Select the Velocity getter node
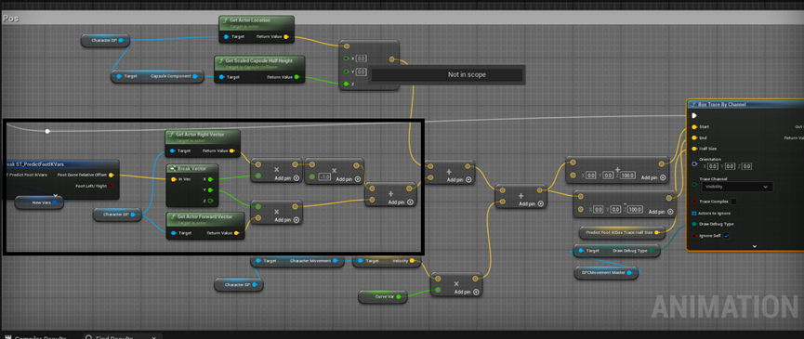This screenshot has height=339, width=804. point(386,261)
